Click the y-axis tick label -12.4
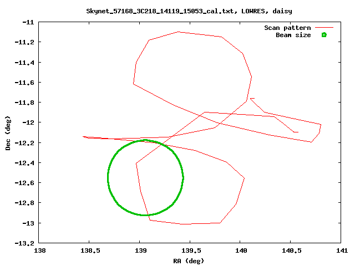The width and height of the screenshot is (355, 266). coord(24,163)
